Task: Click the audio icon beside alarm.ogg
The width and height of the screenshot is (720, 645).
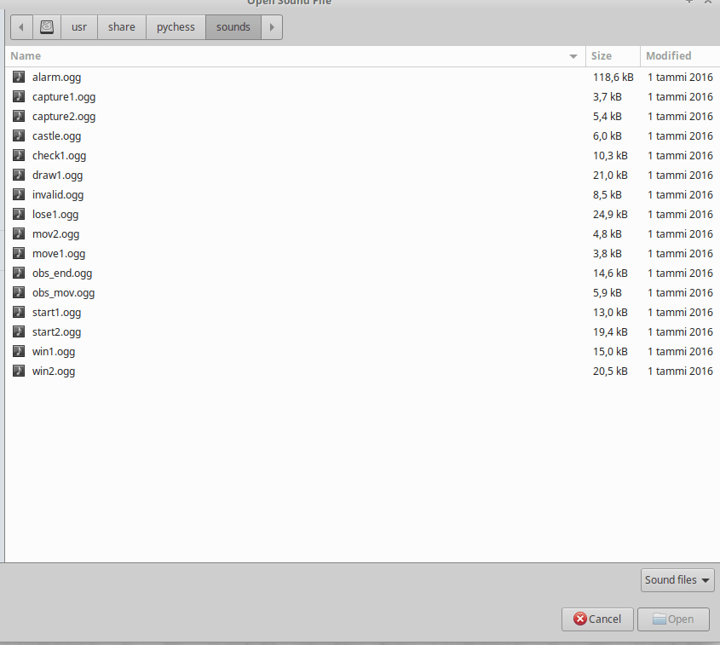Action: pos(19,77)
